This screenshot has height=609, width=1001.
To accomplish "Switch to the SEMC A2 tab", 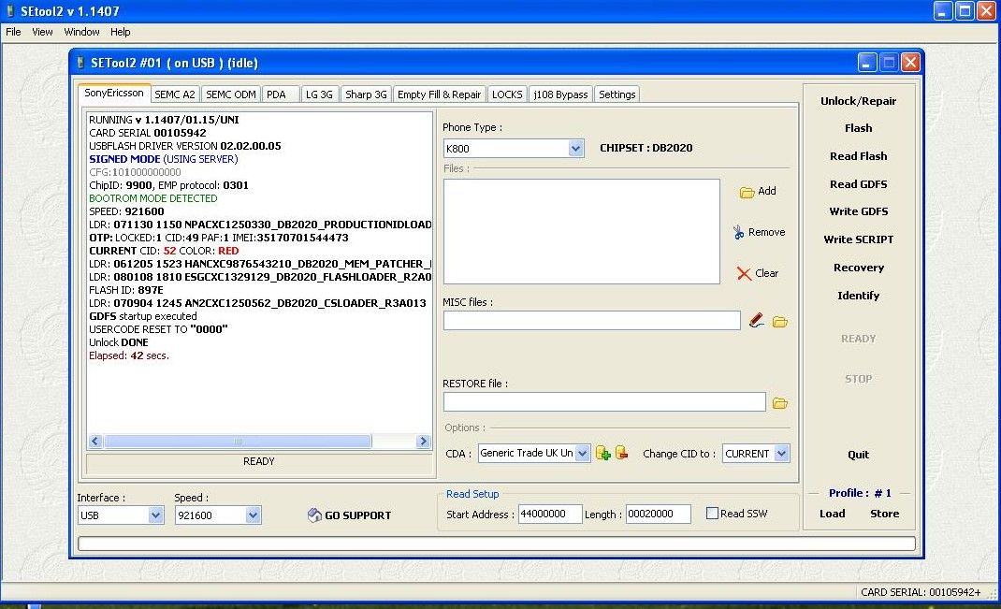I will pyautogui.click(x=175, y=94).
